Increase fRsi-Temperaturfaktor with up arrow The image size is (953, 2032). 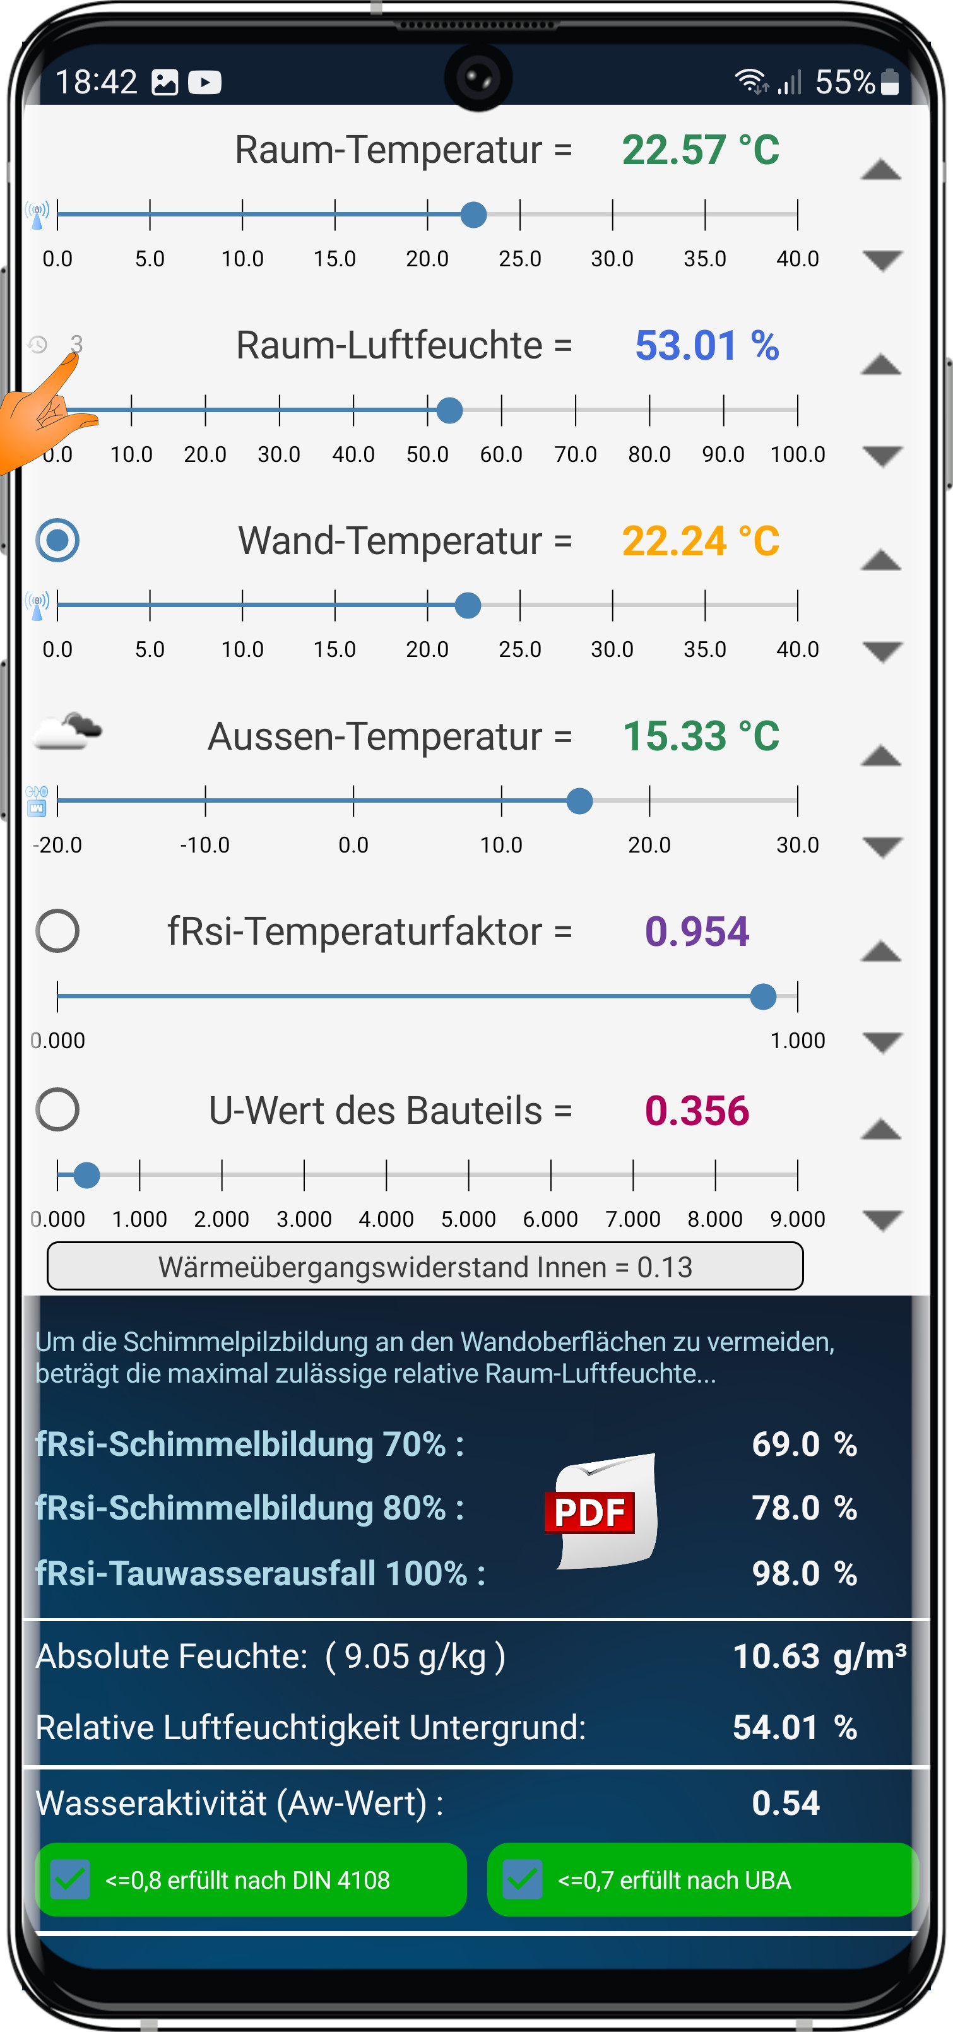pos(881,952)
